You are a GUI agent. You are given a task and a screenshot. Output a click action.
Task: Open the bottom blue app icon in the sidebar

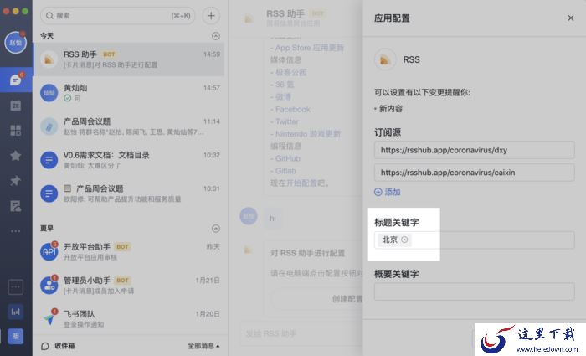(x=15, y=337)
